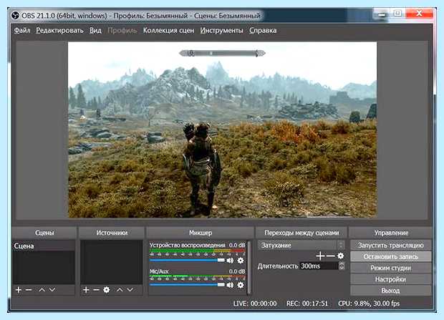Open settings gear for Устройство воспроизведения
The image size is (444, 320).
coord(241,261)
